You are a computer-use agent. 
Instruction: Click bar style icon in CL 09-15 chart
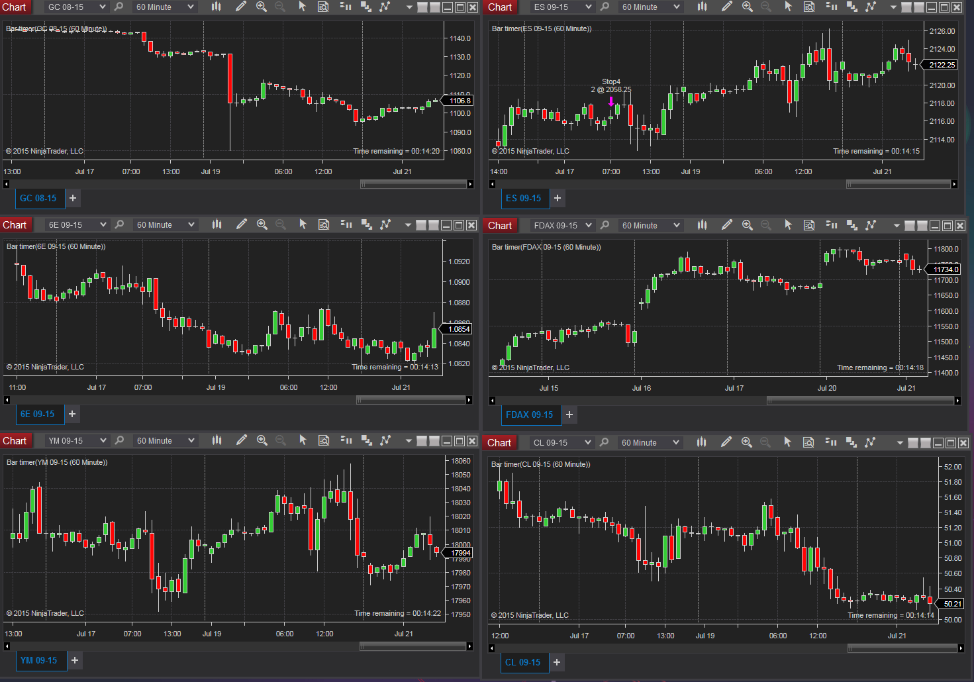coord(702,442)
